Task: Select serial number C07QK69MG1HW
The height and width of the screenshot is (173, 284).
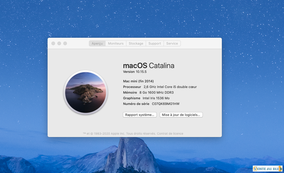Action: [166, 104]
